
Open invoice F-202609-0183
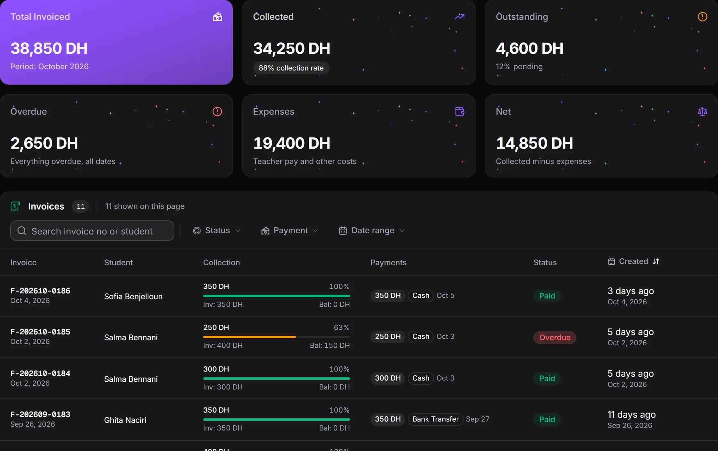40,414
